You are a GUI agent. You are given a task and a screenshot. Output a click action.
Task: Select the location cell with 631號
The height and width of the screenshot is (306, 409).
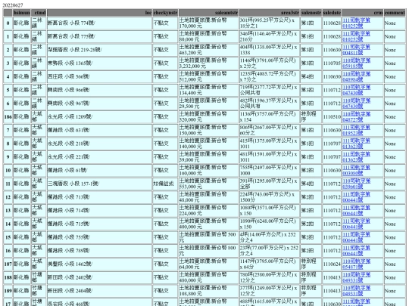pos(100,130)
